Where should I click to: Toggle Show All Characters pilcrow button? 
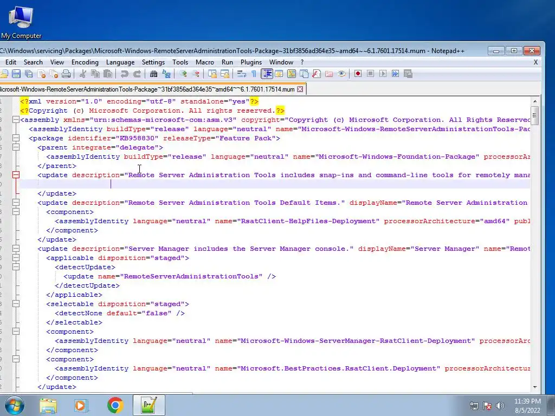[254, 74]
